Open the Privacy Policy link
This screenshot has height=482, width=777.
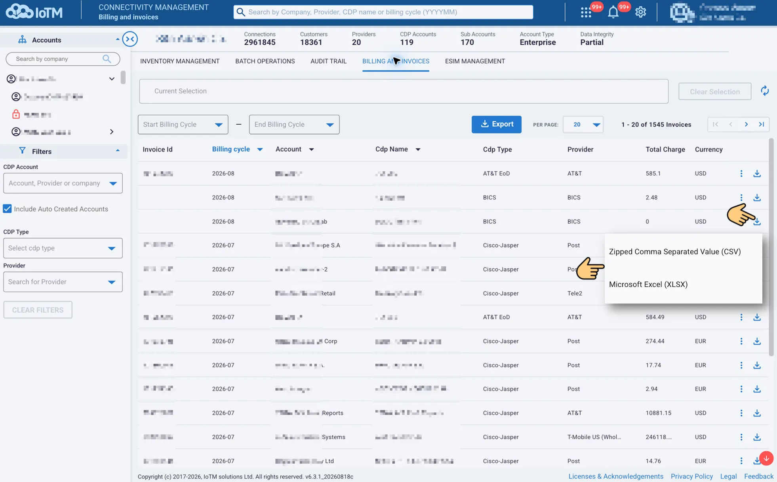[691, 476]
